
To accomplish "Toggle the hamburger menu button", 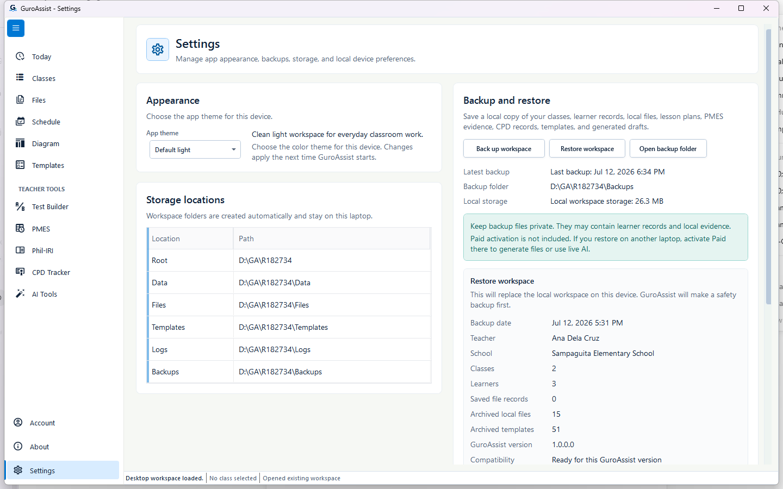I will (x=16, y=28).
